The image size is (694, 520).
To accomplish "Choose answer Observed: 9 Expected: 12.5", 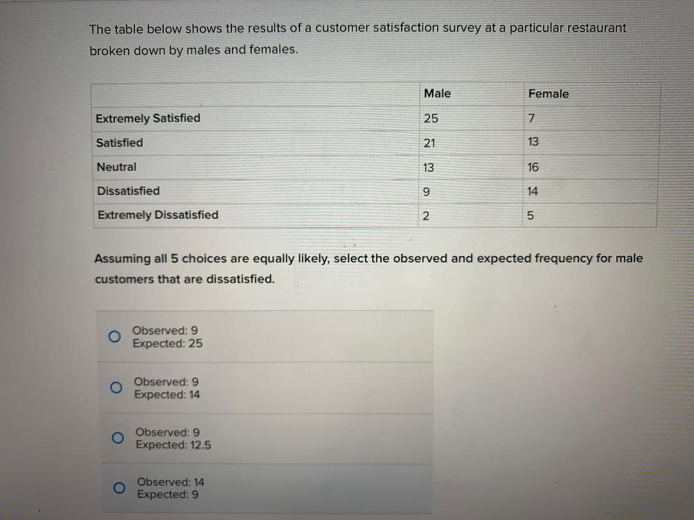I will point(117,438).
